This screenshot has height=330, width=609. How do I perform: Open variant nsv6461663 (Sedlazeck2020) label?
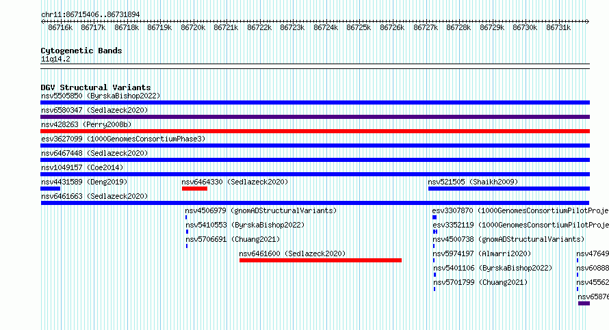pyautogui.click(x=94, y=196)
